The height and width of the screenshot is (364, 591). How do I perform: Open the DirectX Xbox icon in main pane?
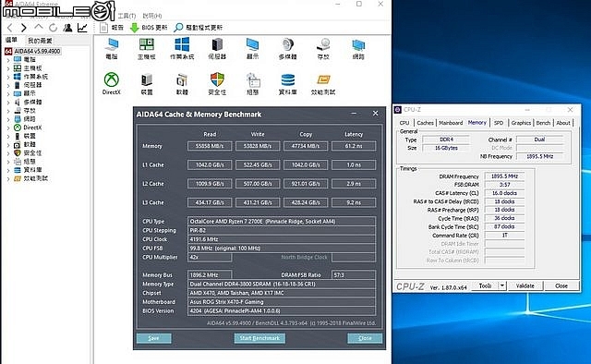click(x=112, y=84)
